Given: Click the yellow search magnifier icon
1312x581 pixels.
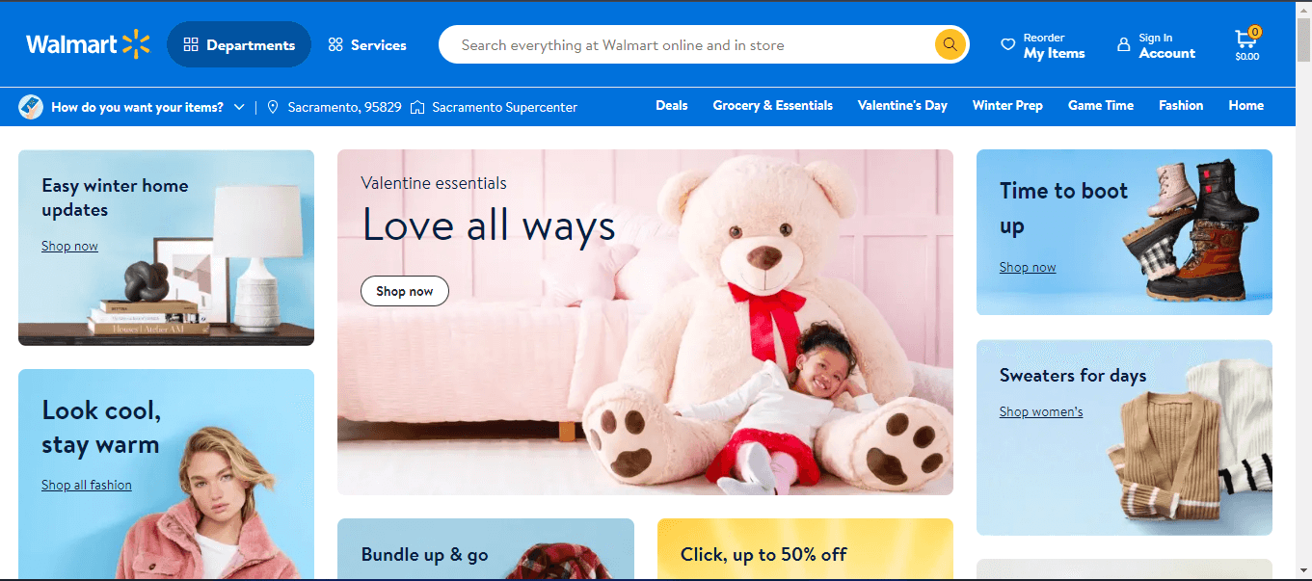Looking at the screenshot, I should [950, 44].
